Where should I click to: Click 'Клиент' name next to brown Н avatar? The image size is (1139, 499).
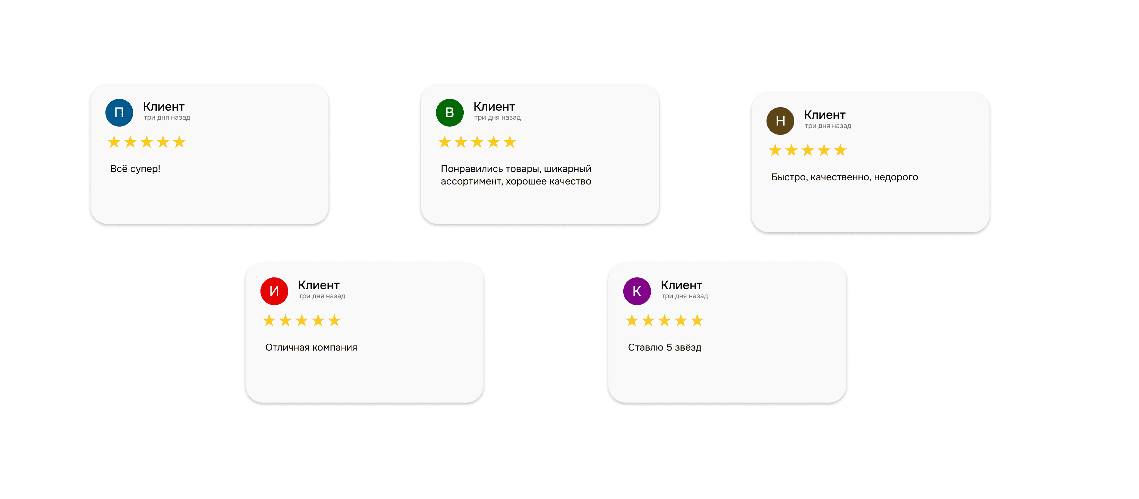[825, 115]
